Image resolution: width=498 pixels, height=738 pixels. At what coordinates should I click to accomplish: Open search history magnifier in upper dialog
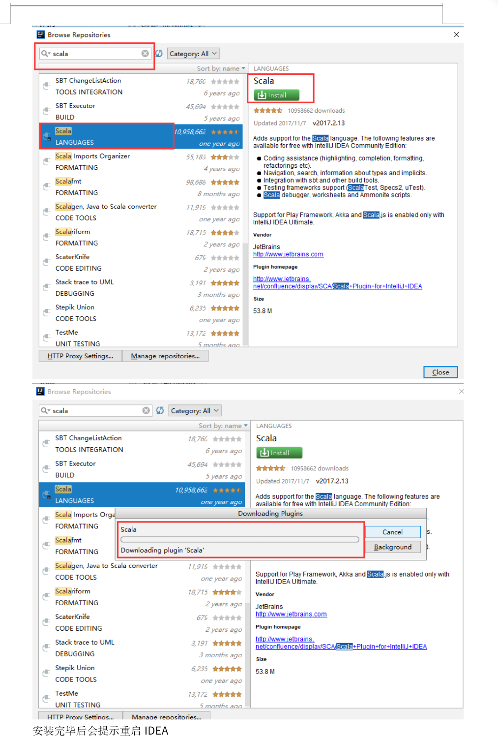tap(45, 54)
